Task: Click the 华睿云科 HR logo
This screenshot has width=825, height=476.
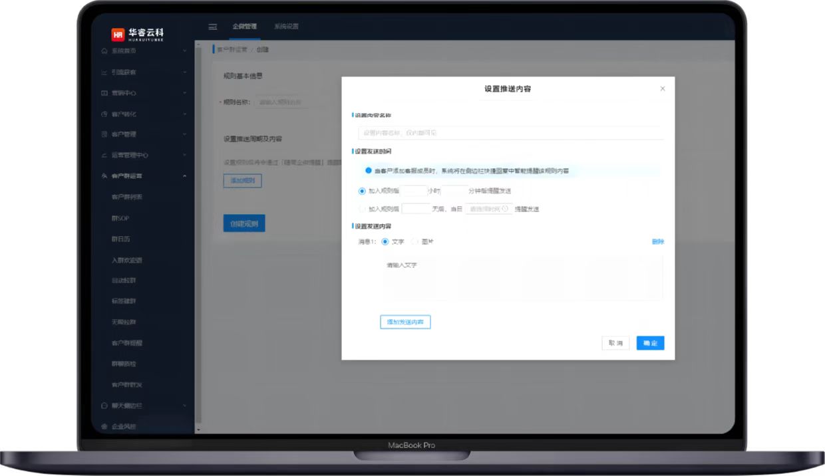Action: (137, 34)
